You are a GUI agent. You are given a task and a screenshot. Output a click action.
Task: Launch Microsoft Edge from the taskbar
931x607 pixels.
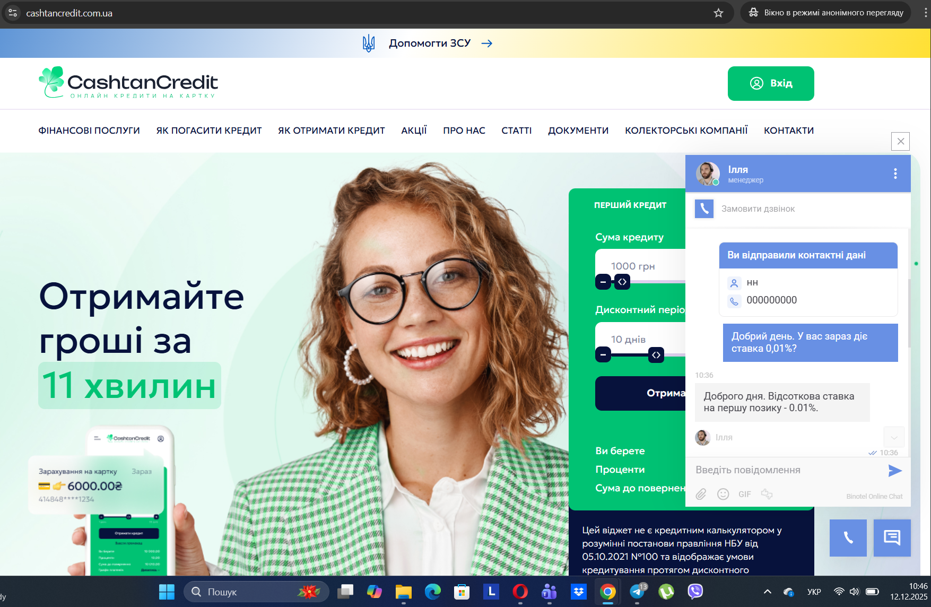click(433, 592)
